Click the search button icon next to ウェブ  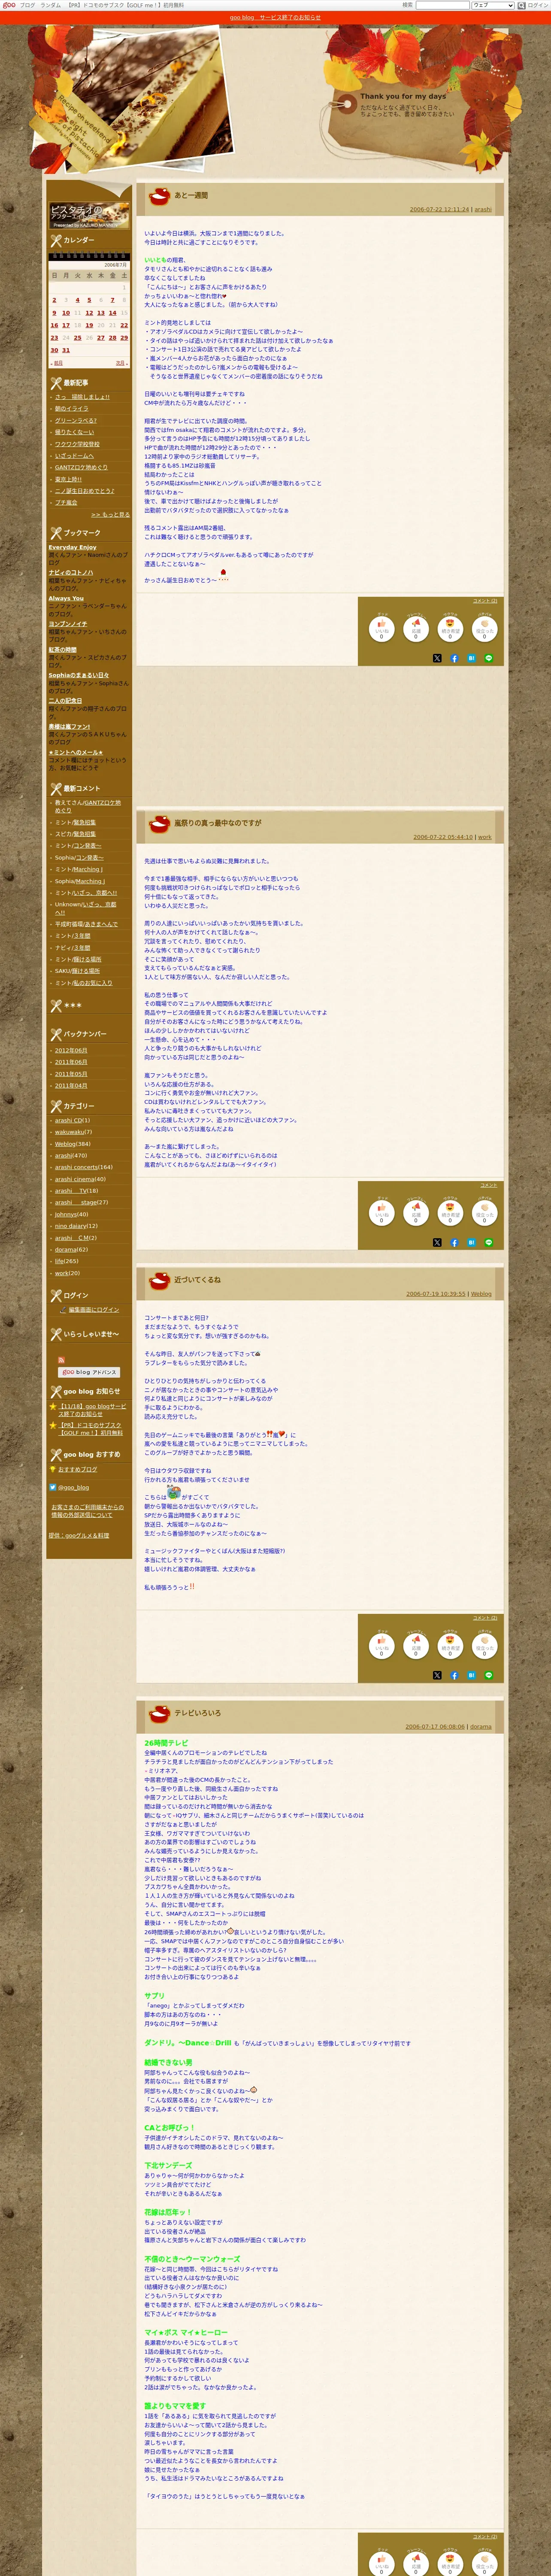pos(520,5)
